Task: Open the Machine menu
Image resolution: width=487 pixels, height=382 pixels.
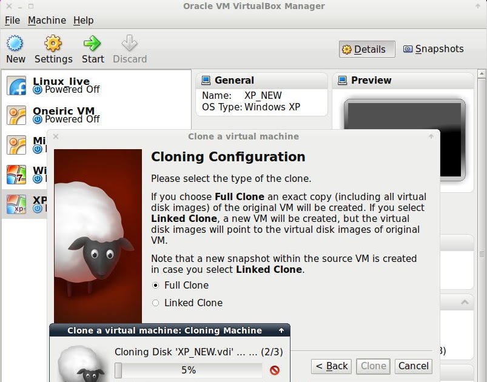Action: 47,20
